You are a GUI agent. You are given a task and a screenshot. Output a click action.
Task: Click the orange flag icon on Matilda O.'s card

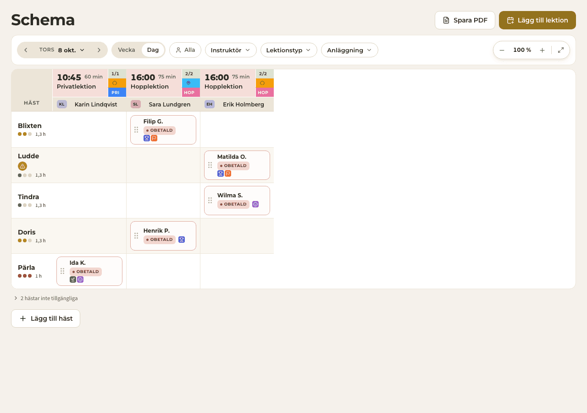(228, 173)
